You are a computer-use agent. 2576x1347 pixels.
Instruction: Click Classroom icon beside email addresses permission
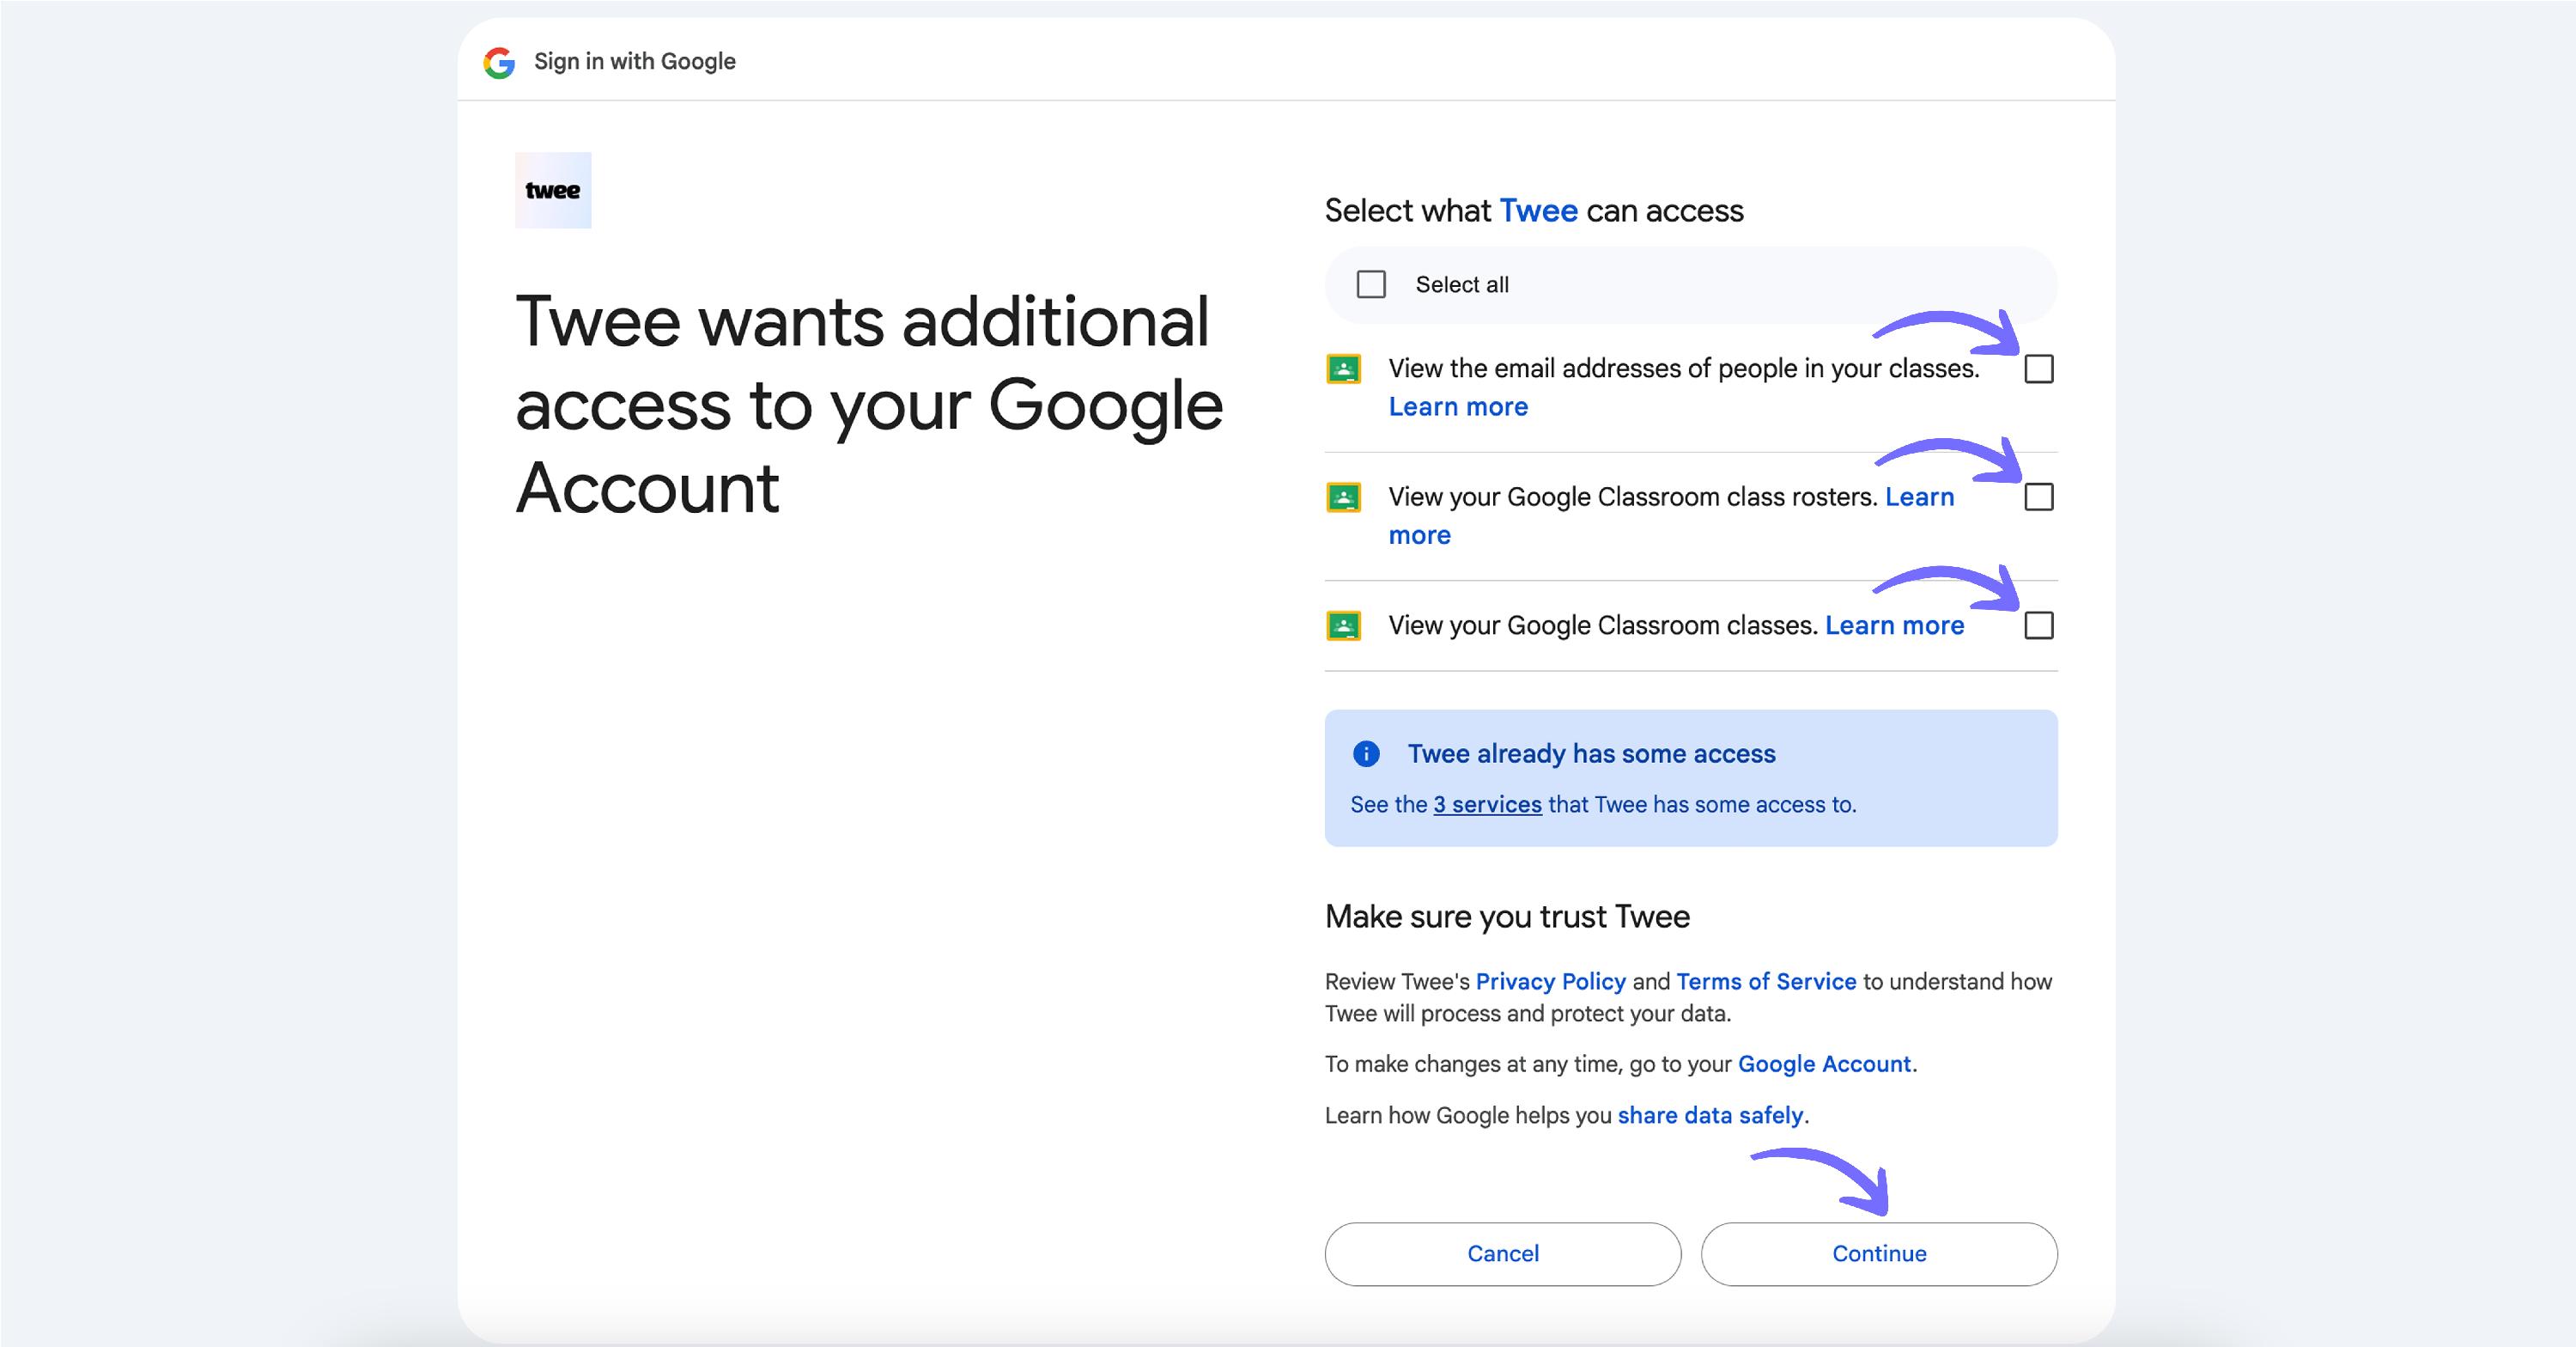point(1343,369)
